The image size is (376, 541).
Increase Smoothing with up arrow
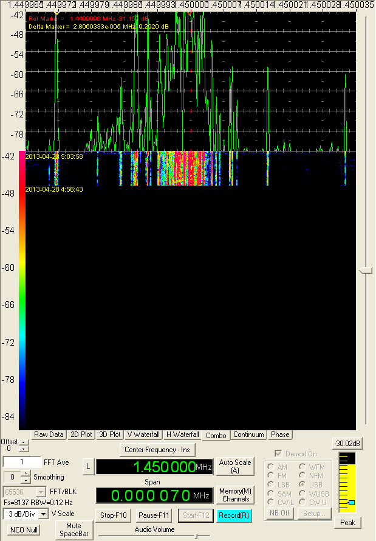click(26, 473)
